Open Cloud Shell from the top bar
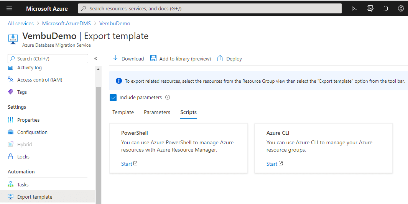 coord(355,8)
